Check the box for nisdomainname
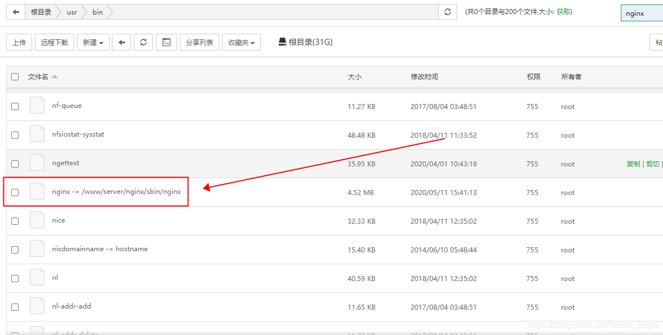The width and height of the screenshot is (663, 335). tap(15, 250)
